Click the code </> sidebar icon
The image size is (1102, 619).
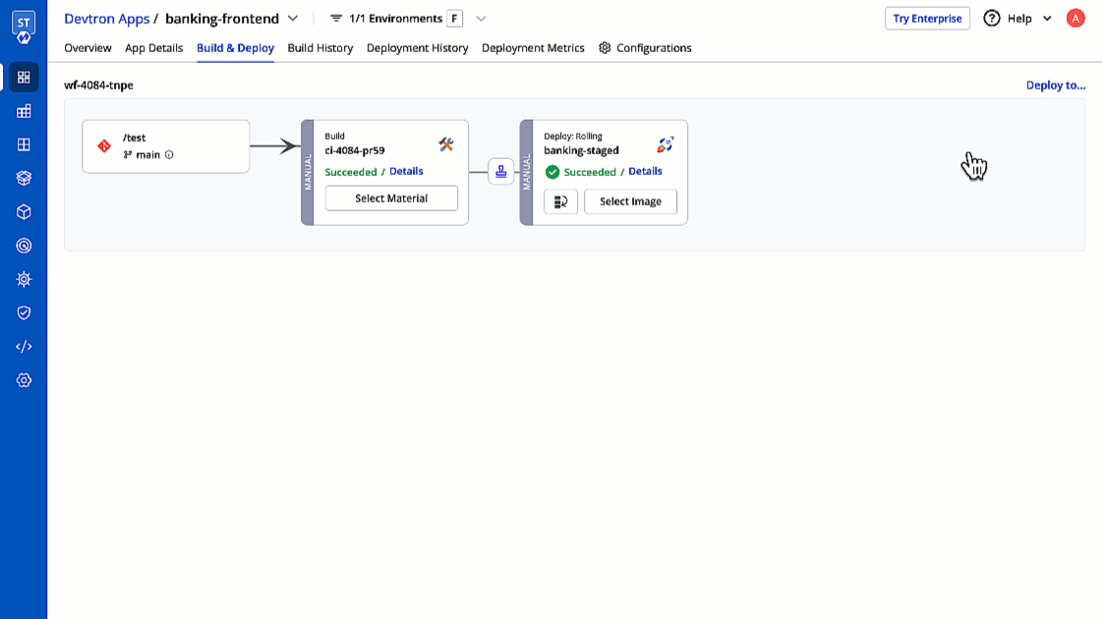23,346
